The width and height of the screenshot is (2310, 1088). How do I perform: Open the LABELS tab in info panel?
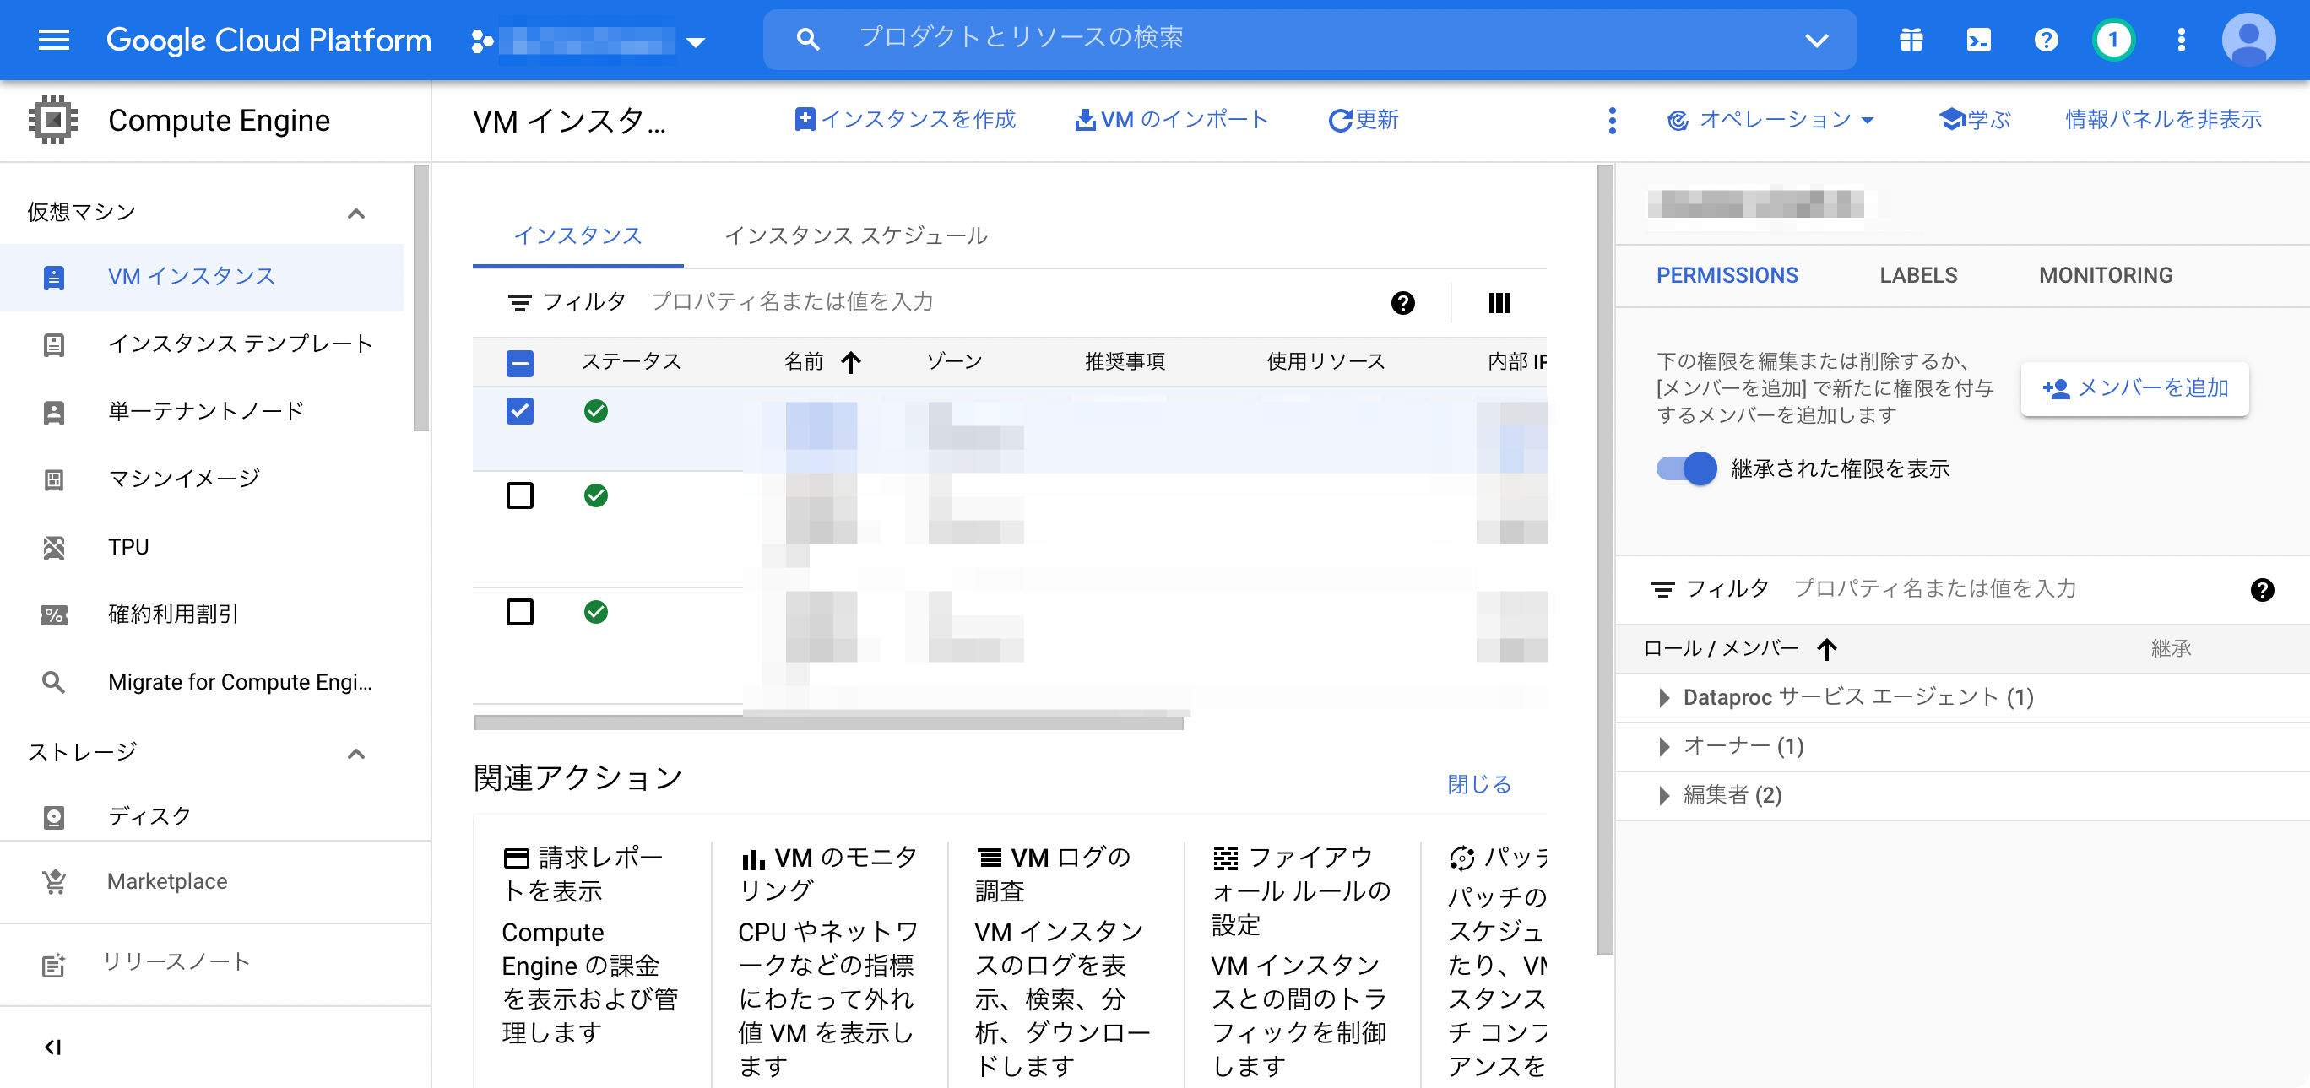click(x=1917, y=275)
